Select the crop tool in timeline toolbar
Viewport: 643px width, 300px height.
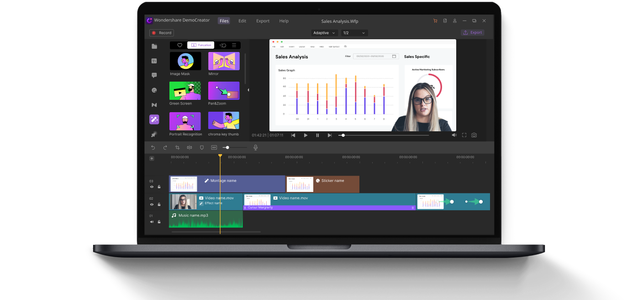tap(177, 148)
